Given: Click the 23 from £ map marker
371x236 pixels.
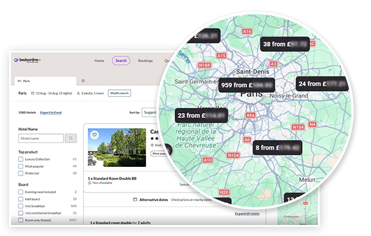Looking at the screenshot, I should 201,116.
